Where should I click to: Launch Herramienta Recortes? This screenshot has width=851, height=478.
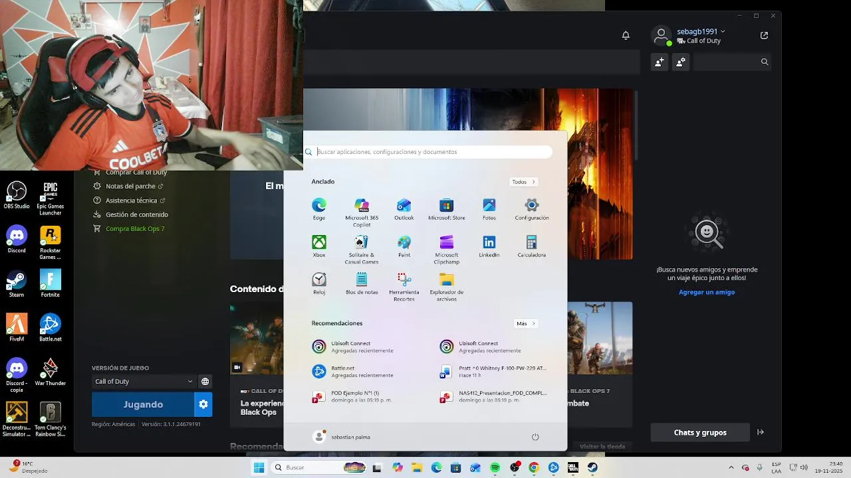tap(404, 287)
